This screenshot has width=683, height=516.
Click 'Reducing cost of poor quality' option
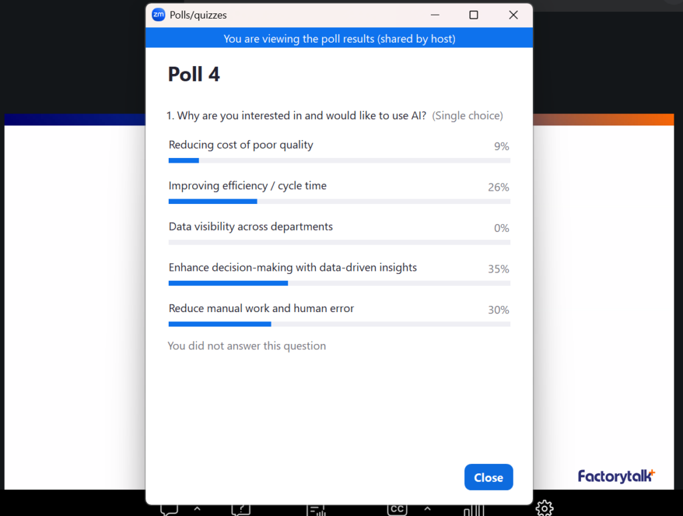point(241,145)
